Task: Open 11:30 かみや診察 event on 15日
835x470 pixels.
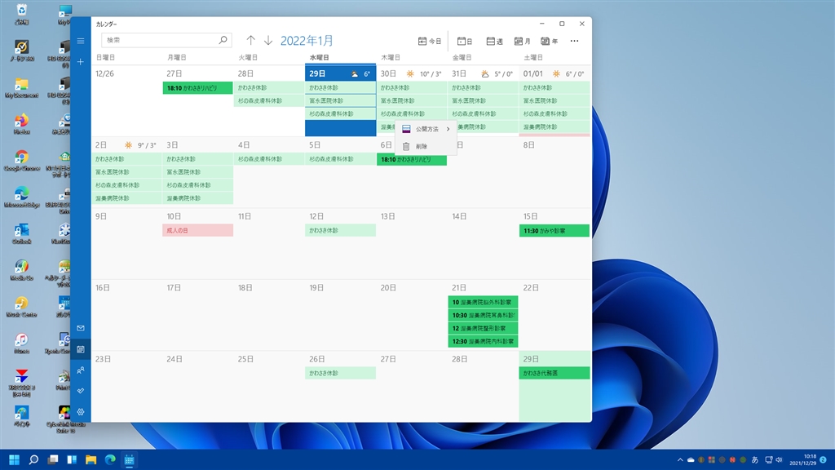Action: 554,231
